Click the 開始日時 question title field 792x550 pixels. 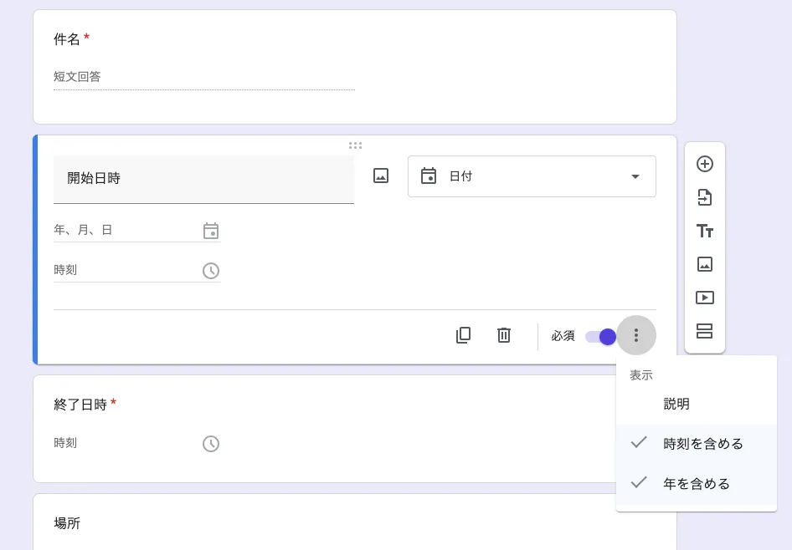203,179
